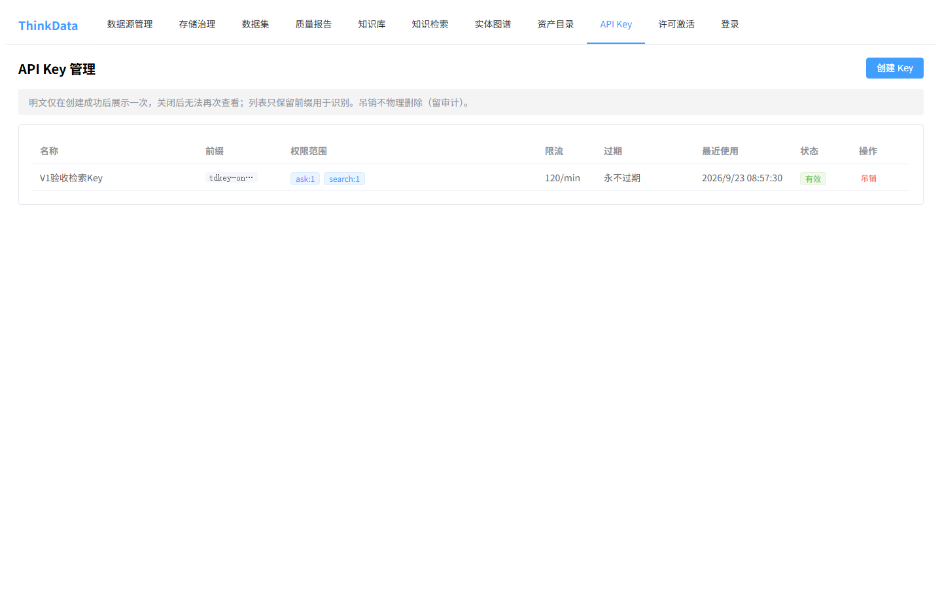Click the ThinkData logo
Viewport: 942px width, 589px height.
(48, 26)
